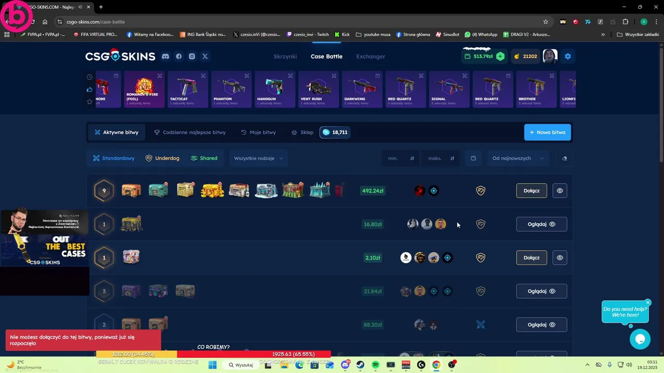Show hidden tray icons chevron
Viewport: 664px width, 373px height.
click(x=587, y=365)
